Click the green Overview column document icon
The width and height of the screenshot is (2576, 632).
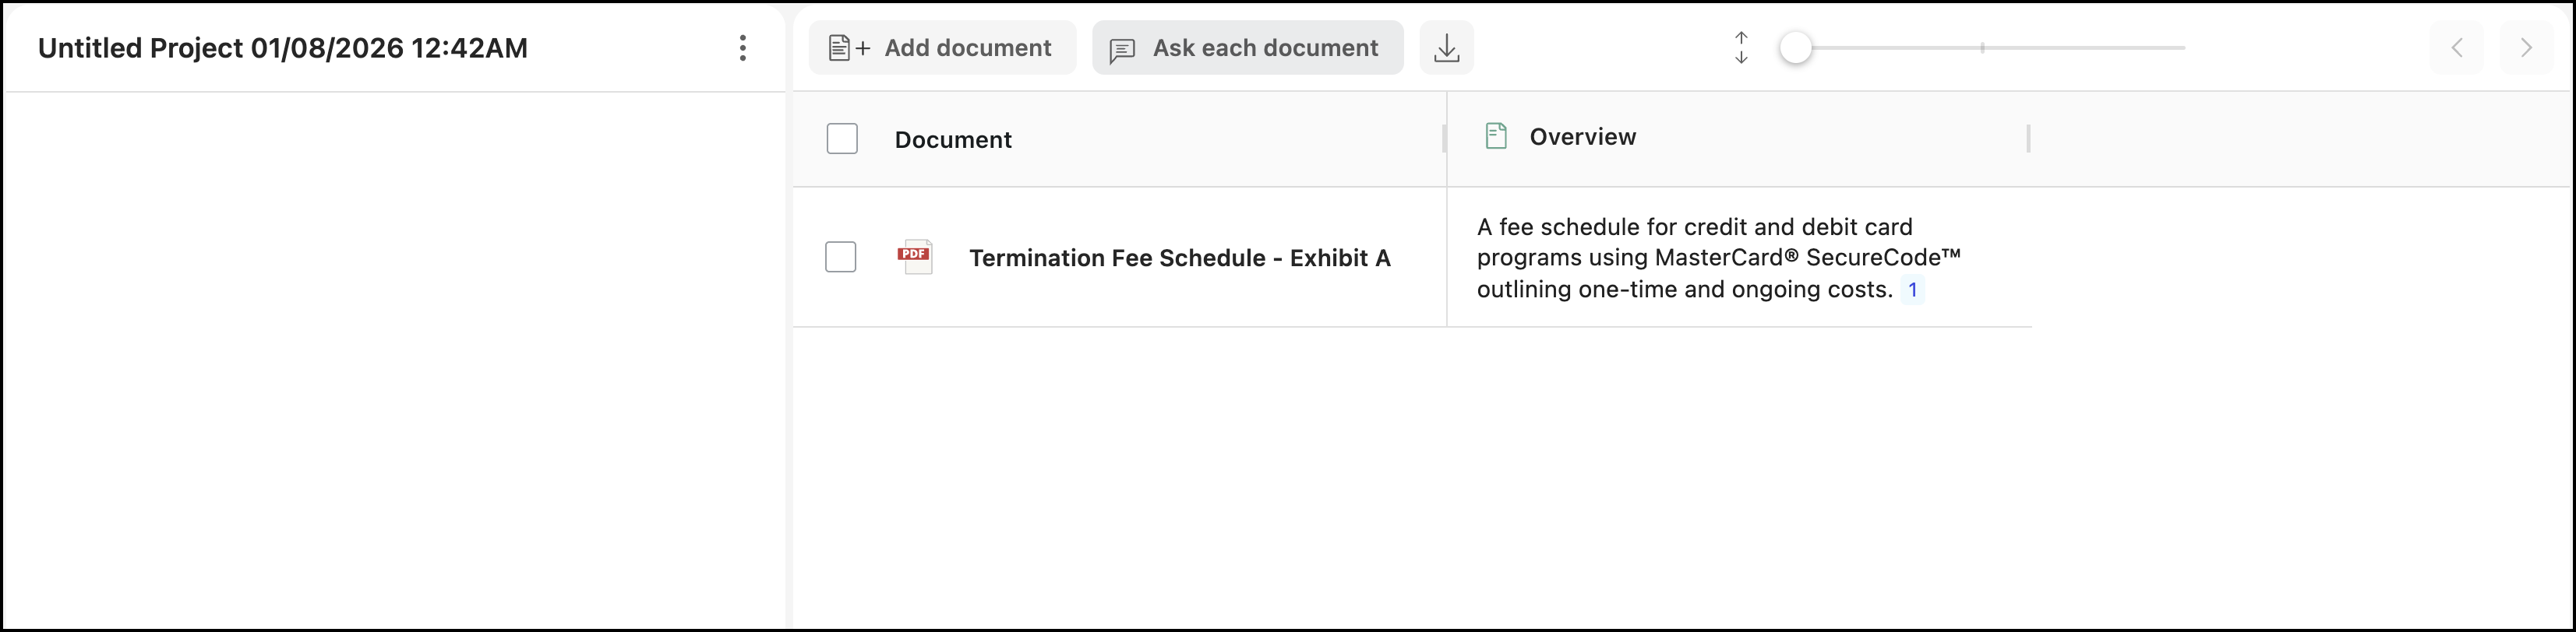tap(1495, 135)
